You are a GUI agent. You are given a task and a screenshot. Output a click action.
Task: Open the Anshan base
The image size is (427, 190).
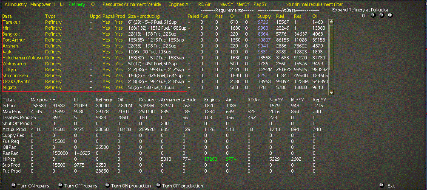pyautogui.click(x=10, y=46)
